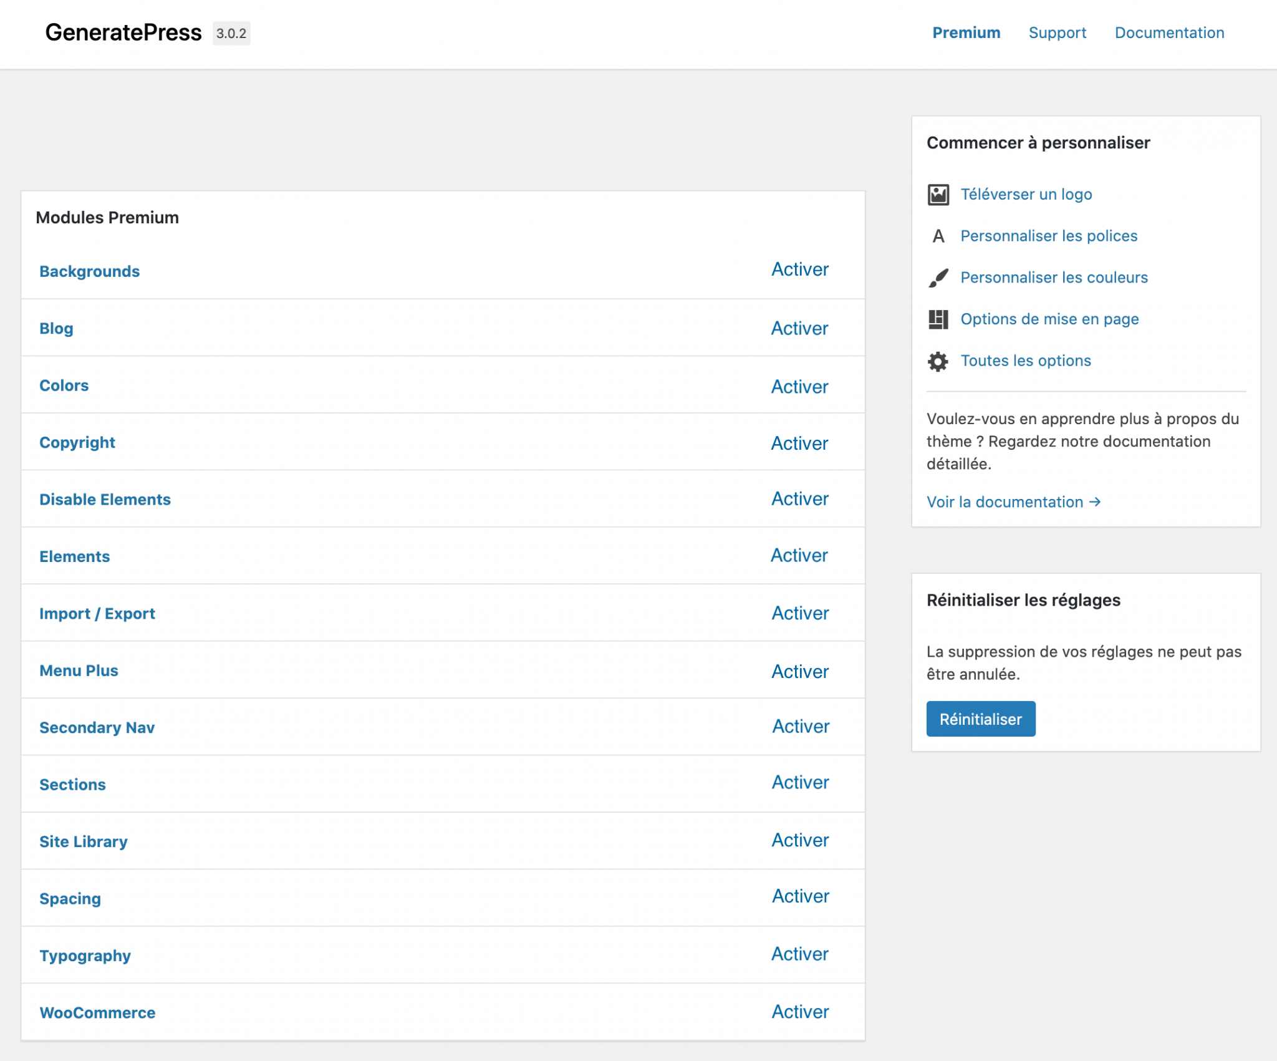Click the gear icon for all options

point(937,361)
